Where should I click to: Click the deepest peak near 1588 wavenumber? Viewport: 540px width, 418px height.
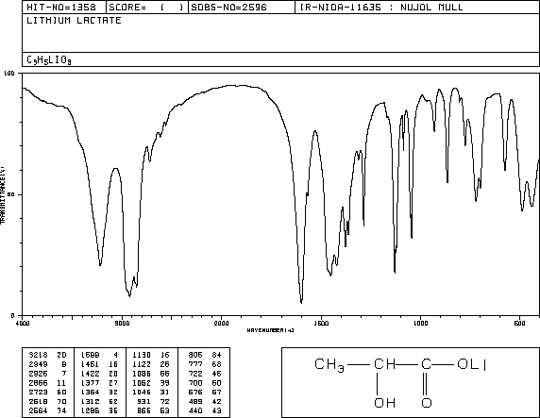(x=301, y=302)
